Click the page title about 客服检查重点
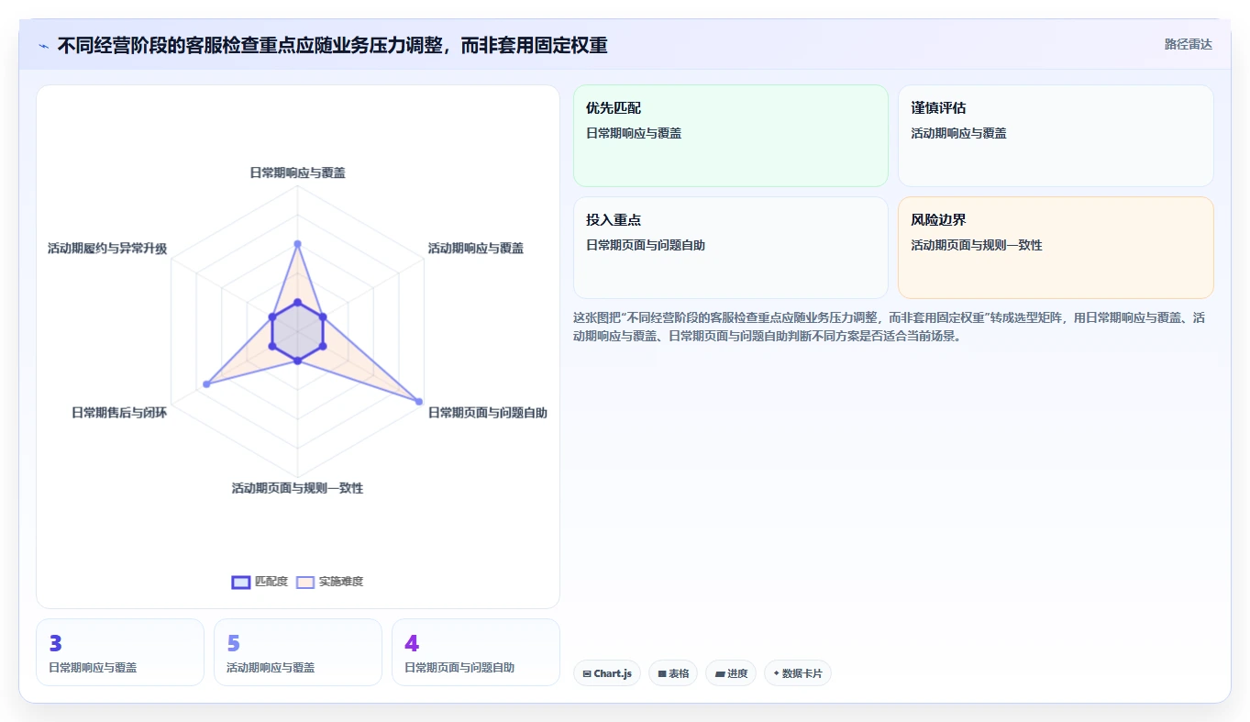 click(332, 45)
